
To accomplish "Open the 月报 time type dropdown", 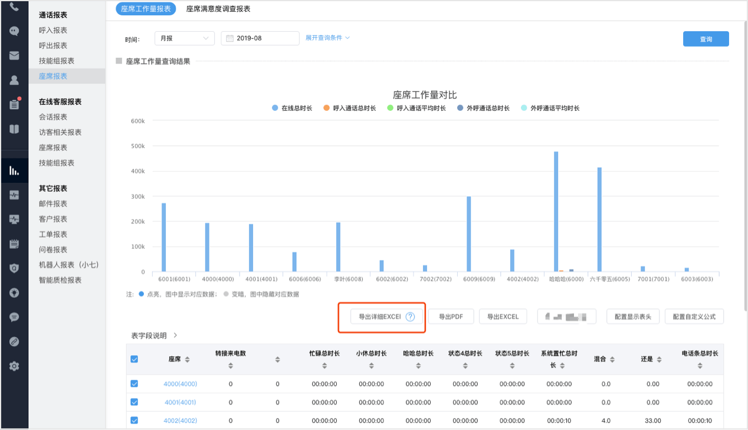I will pos(185,38).
